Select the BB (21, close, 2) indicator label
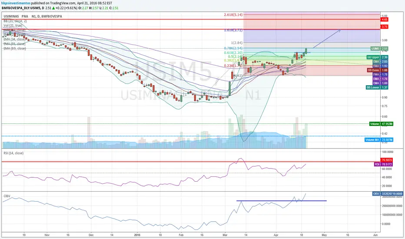 [15, 21]
